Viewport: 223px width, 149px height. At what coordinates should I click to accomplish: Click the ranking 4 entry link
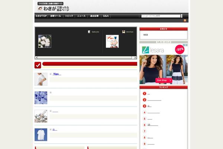click(153, 113)
